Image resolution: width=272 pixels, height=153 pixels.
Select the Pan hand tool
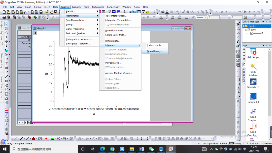(7, 85)
